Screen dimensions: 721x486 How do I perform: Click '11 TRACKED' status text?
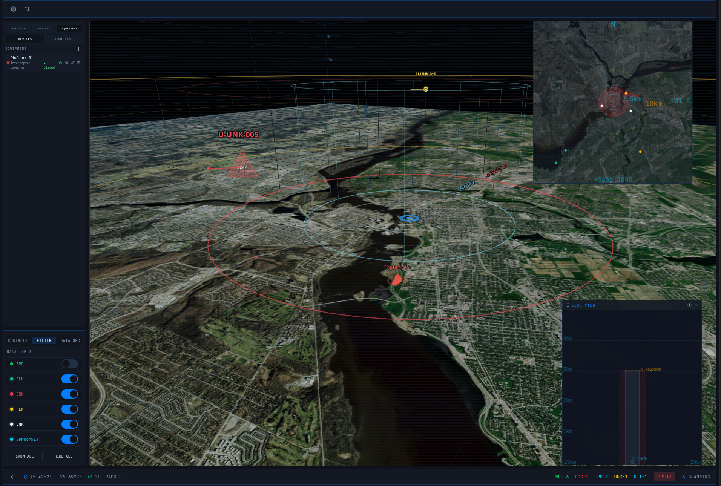[108, 477]
